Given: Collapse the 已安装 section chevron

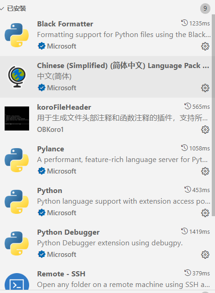Looking at the screenshot, I should point(2,8).
